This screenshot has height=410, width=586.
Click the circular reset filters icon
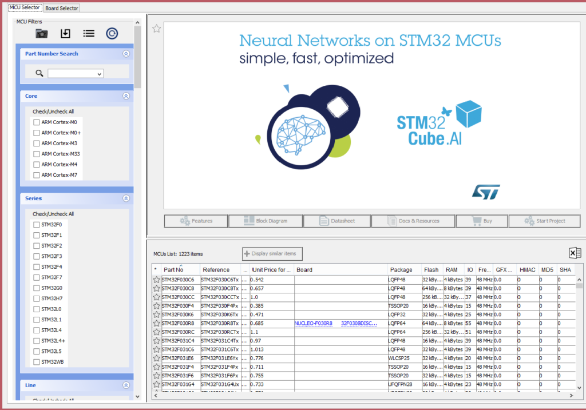click(x=112, y=34)
